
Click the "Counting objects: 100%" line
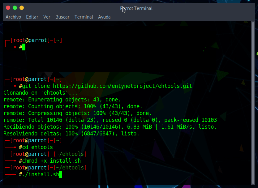point(73,106)
